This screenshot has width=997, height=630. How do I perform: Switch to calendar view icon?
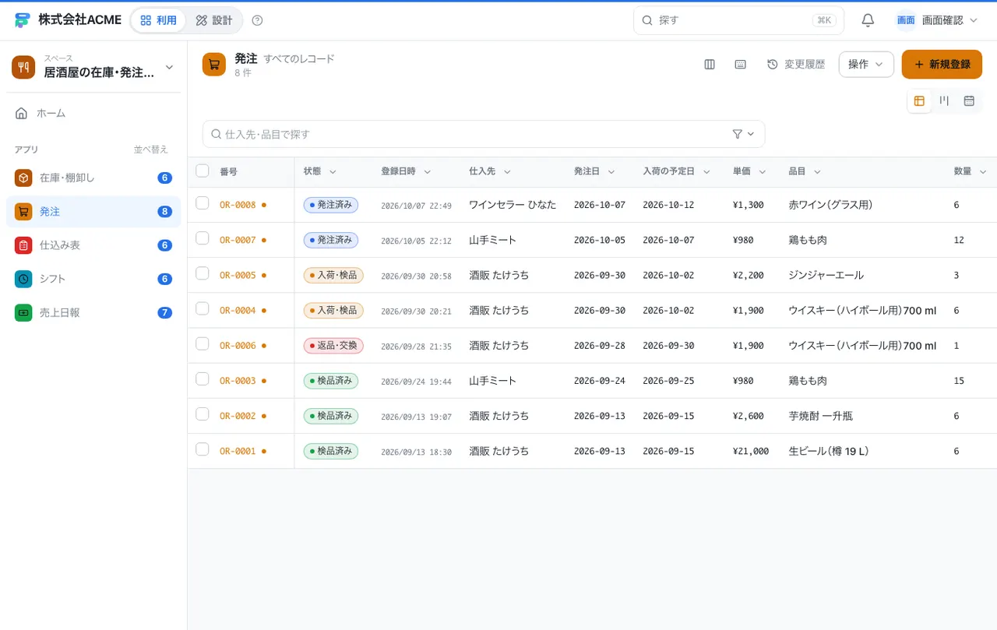(x=969, y=100)
